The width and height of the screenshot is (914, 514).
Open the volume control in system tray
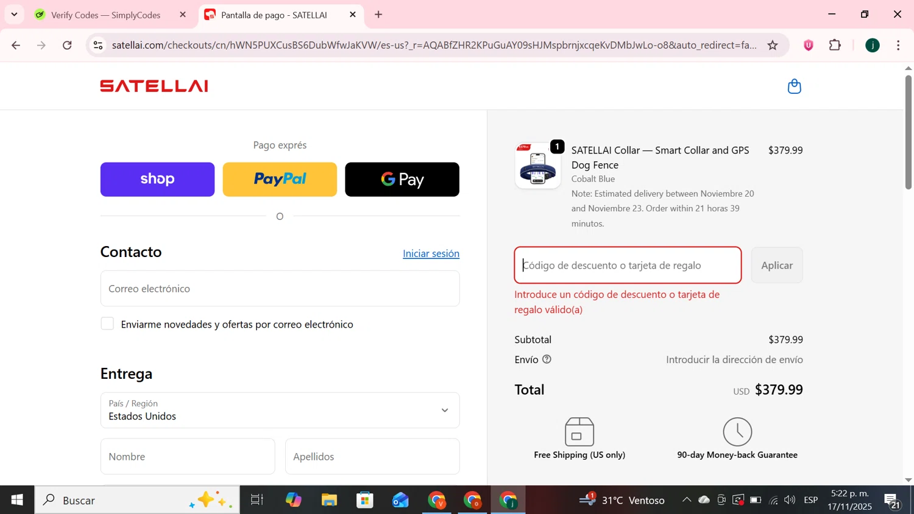790,500
